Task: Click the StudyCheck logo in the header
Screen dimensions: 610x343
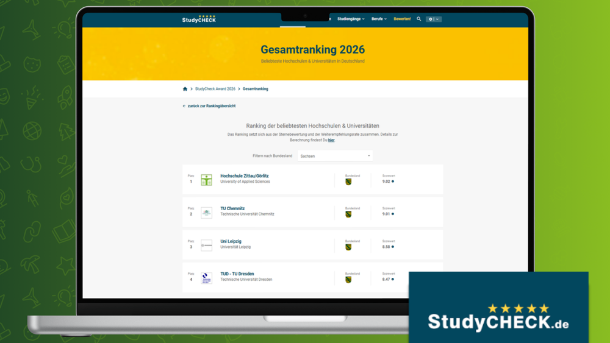Action: 199,19
